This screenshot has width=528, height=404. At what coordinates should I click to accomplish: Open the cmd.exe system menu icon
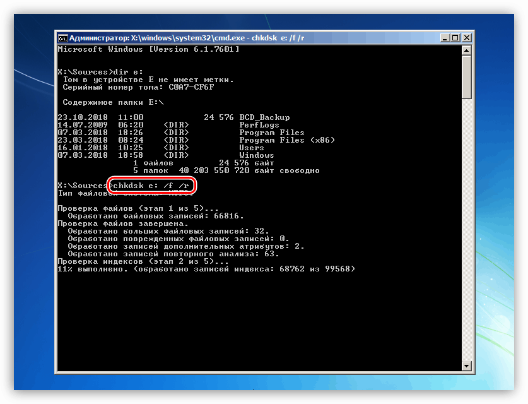(62, 39)
